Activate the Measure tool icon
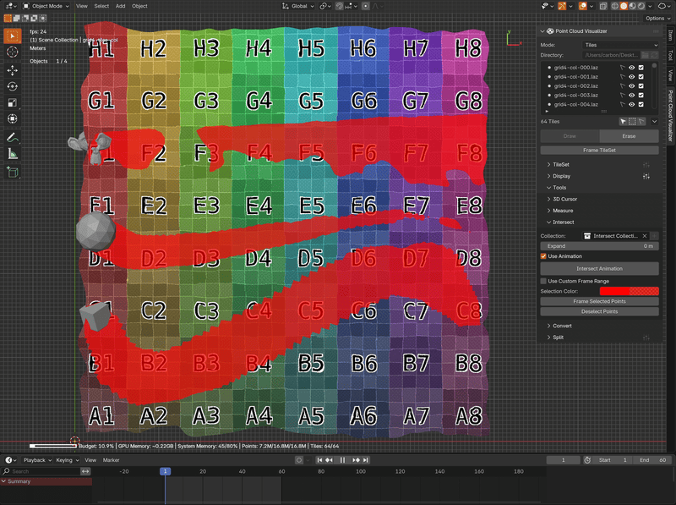Screen dimensions: 676x505 click(x=13, y=153)
